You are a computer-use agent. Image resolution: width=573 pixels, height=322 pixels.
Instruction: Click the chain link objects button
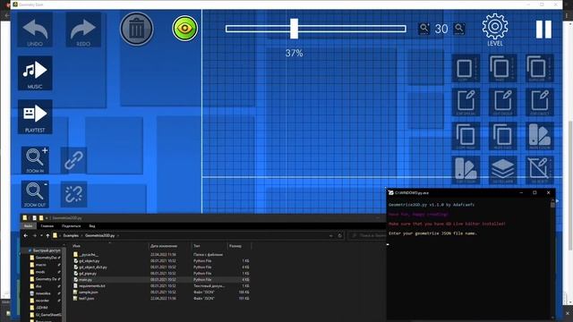point(73,160)
